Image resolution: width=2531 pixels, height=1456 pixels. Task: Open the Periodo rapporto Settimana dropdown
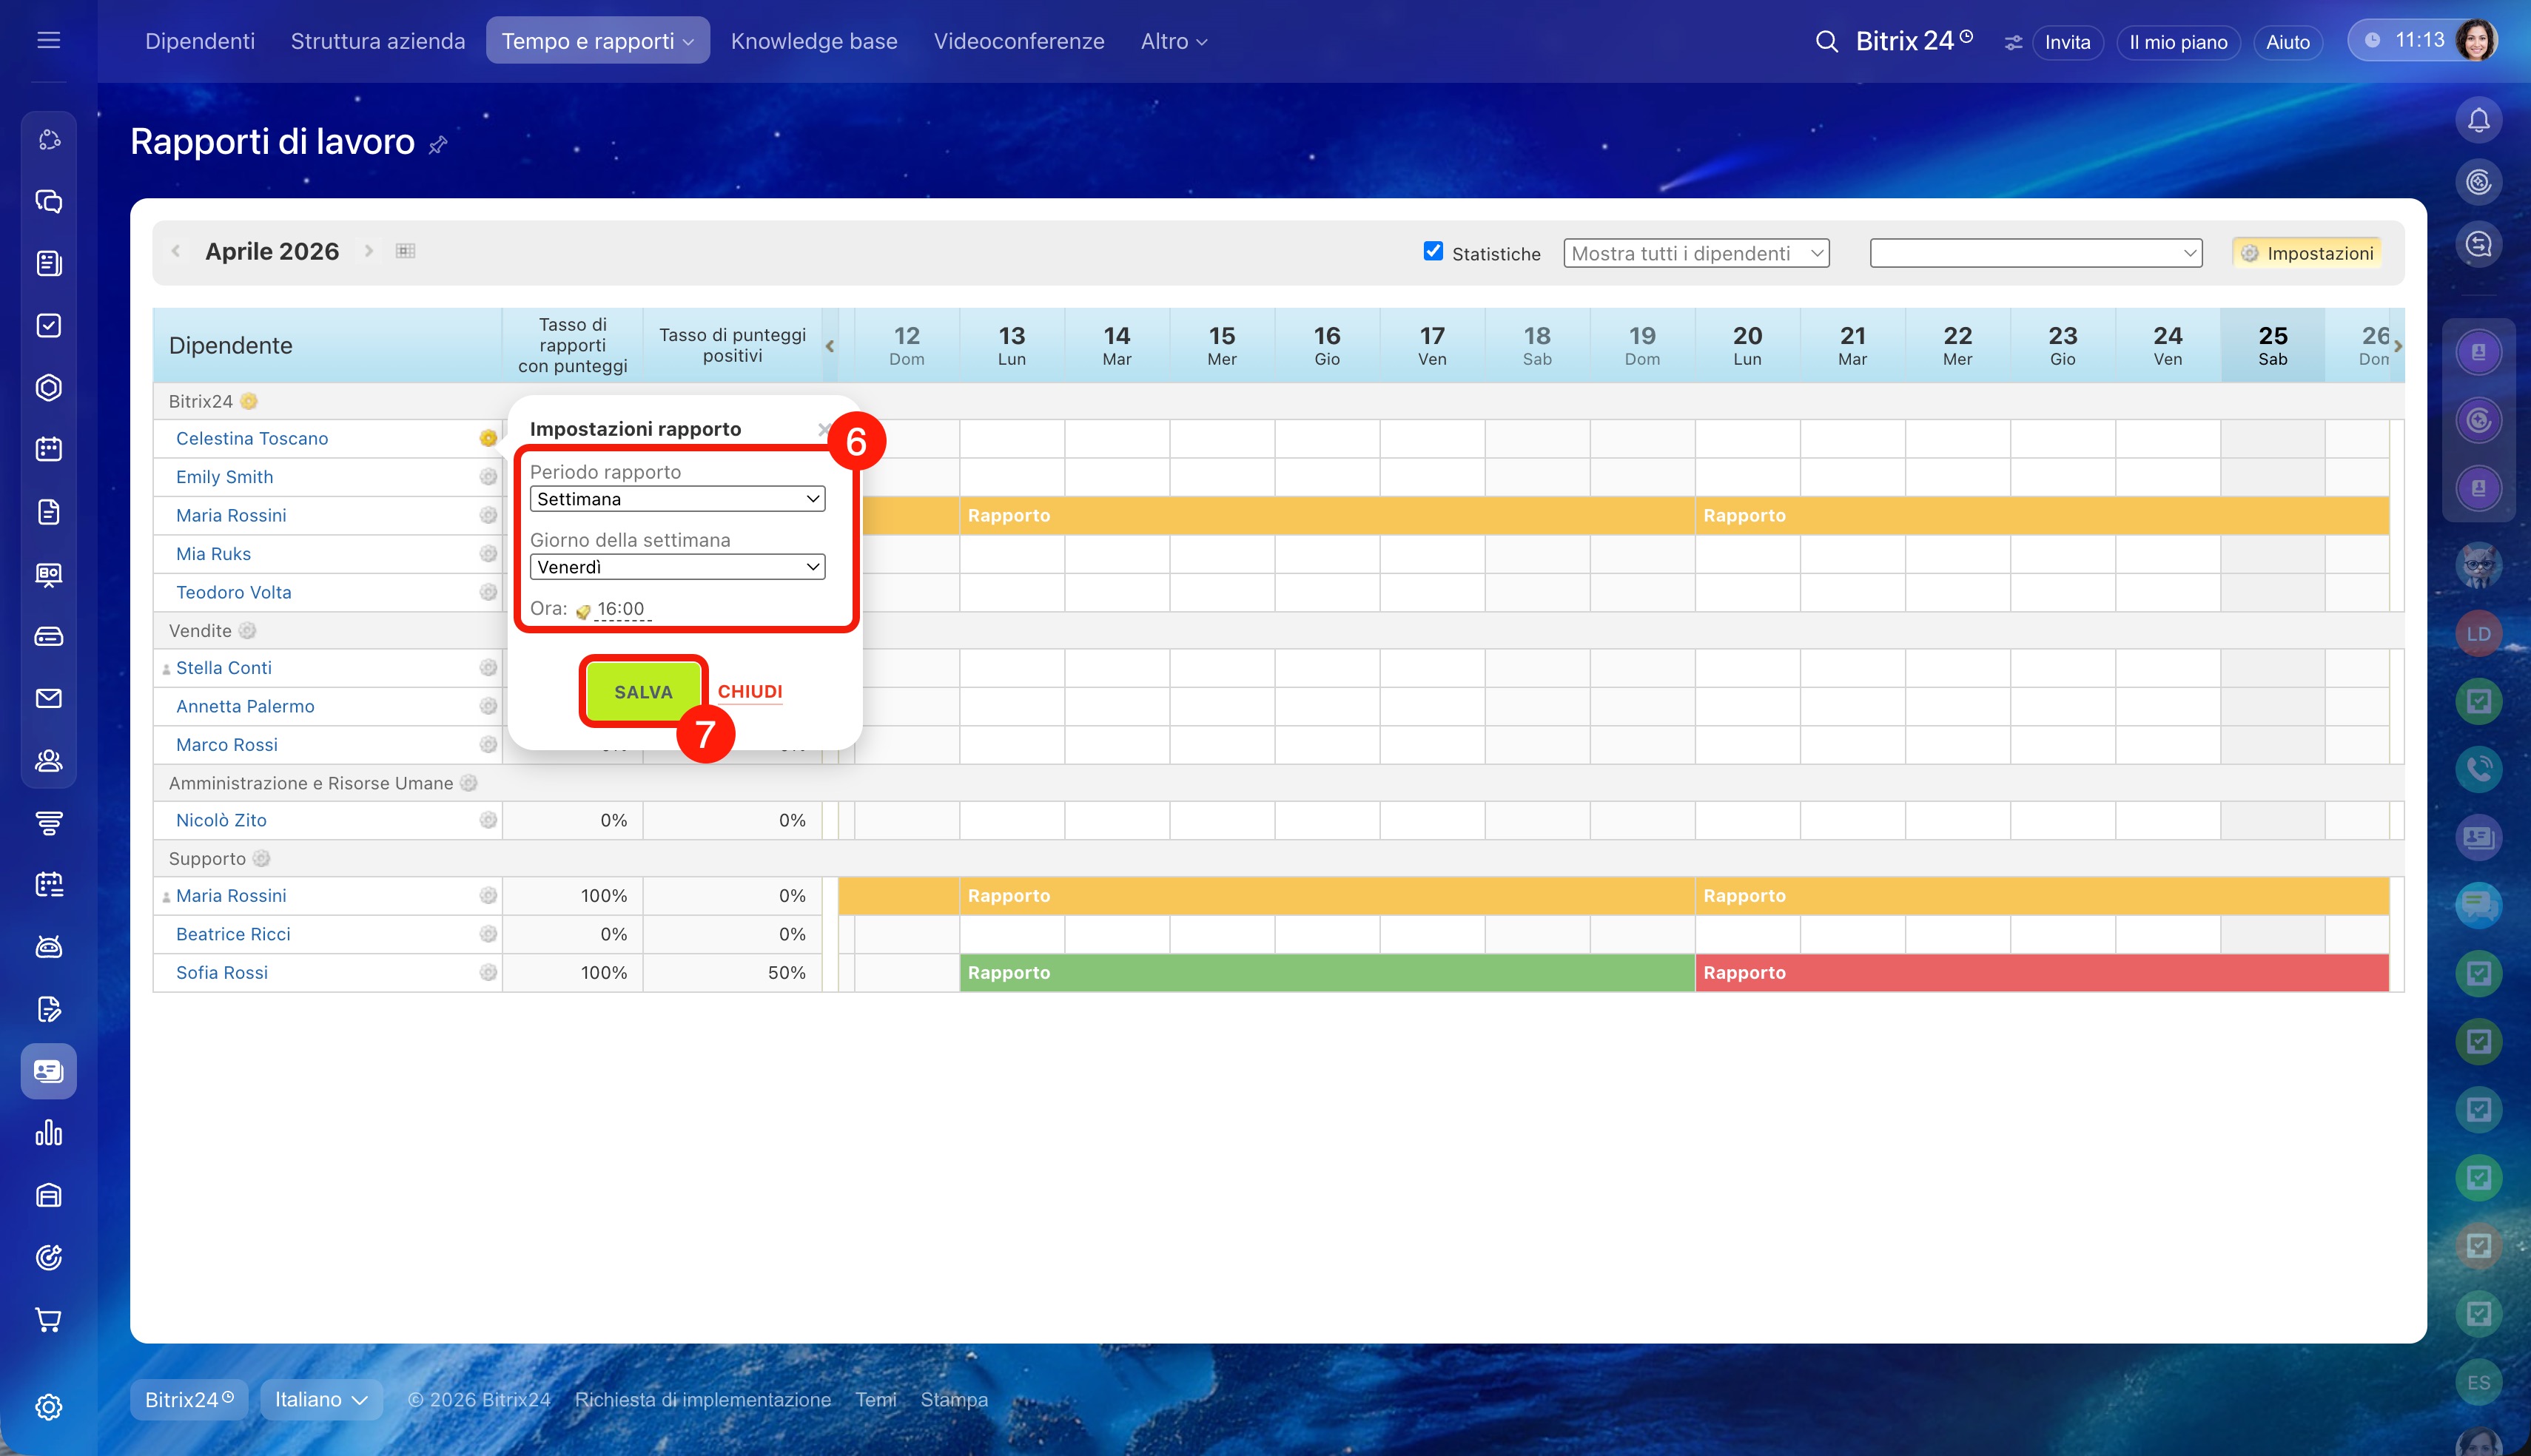coord(677,499)
